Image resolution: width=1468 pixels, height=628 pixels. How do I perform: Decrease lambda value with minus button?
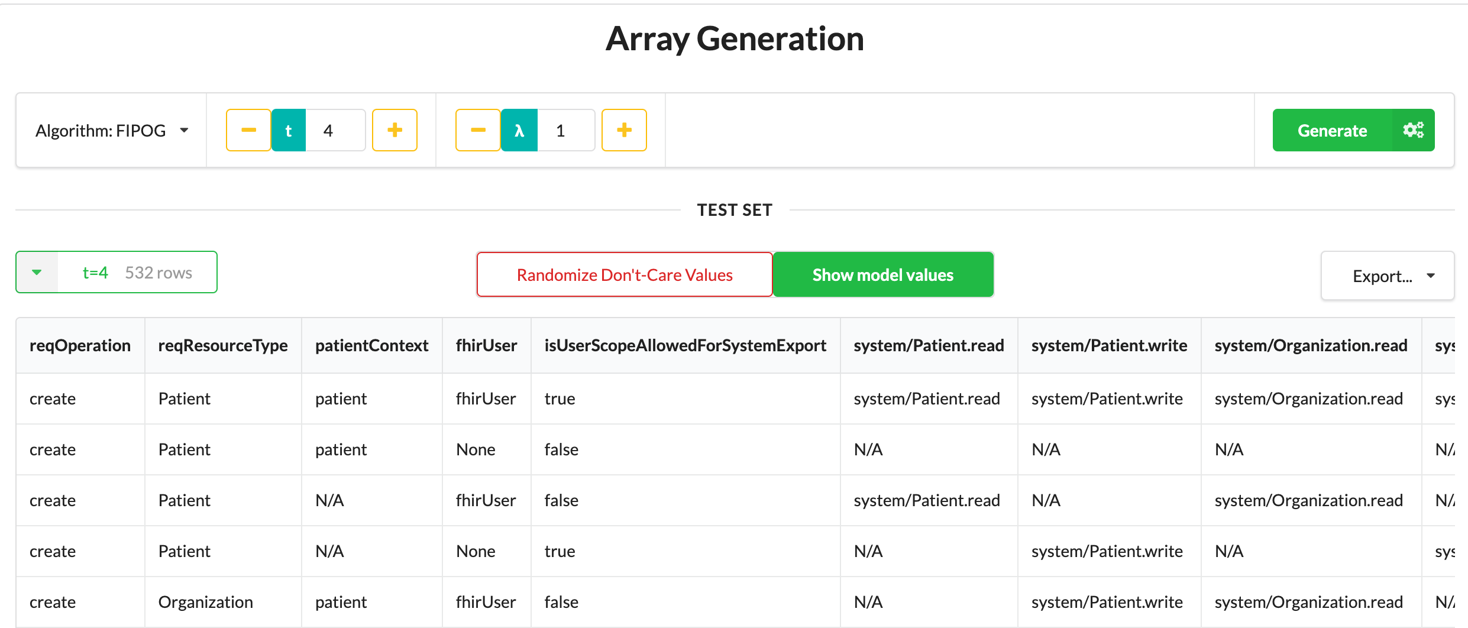tap(478, 130)
